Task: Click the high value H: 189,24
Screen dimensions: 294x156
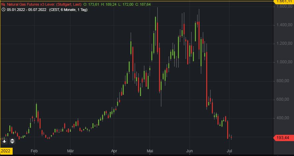Action: (109, 4)
